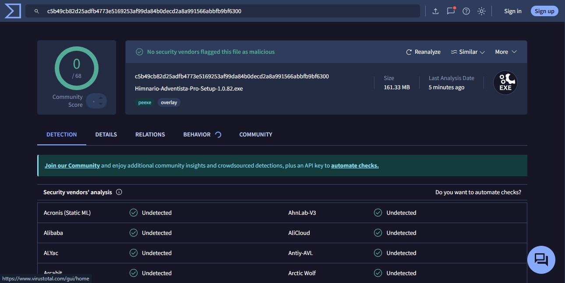Image resolution: width=565 pixels, height=283 pixels.
Task: Click the EXE file type icon
Action: [505, 83]
